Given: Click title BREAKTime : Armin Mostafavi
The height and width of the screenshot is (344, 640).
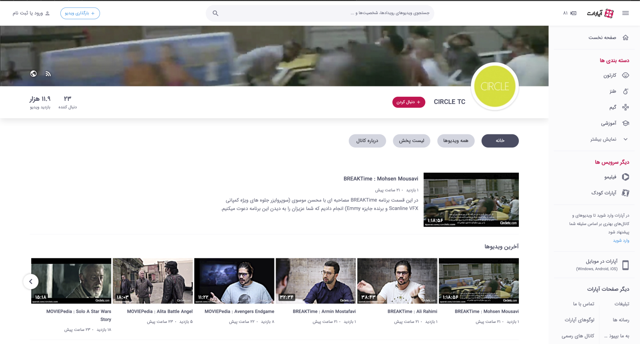Looking at the screenshot, I should tap(324, 312).
